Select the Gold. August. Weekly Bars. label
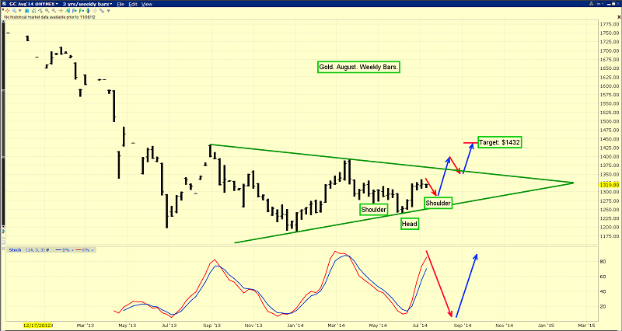622x331 pixels. coord(359,68)
